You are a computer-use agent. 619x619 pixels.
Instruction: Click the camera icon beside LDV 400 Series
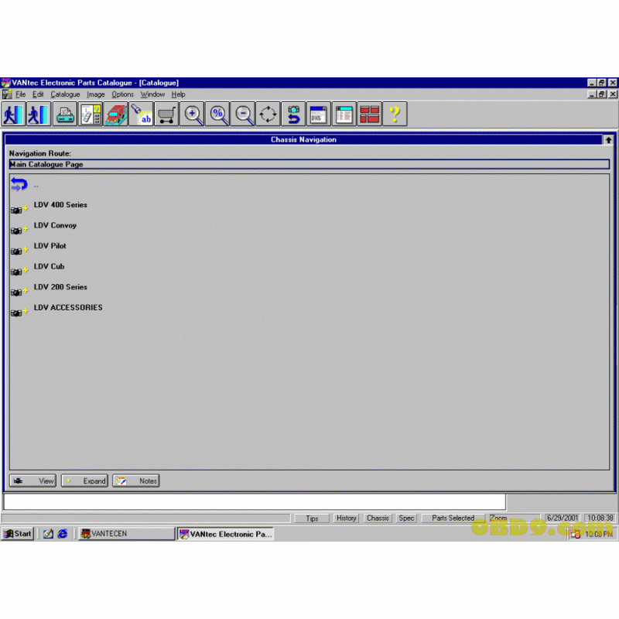point(16,210)
